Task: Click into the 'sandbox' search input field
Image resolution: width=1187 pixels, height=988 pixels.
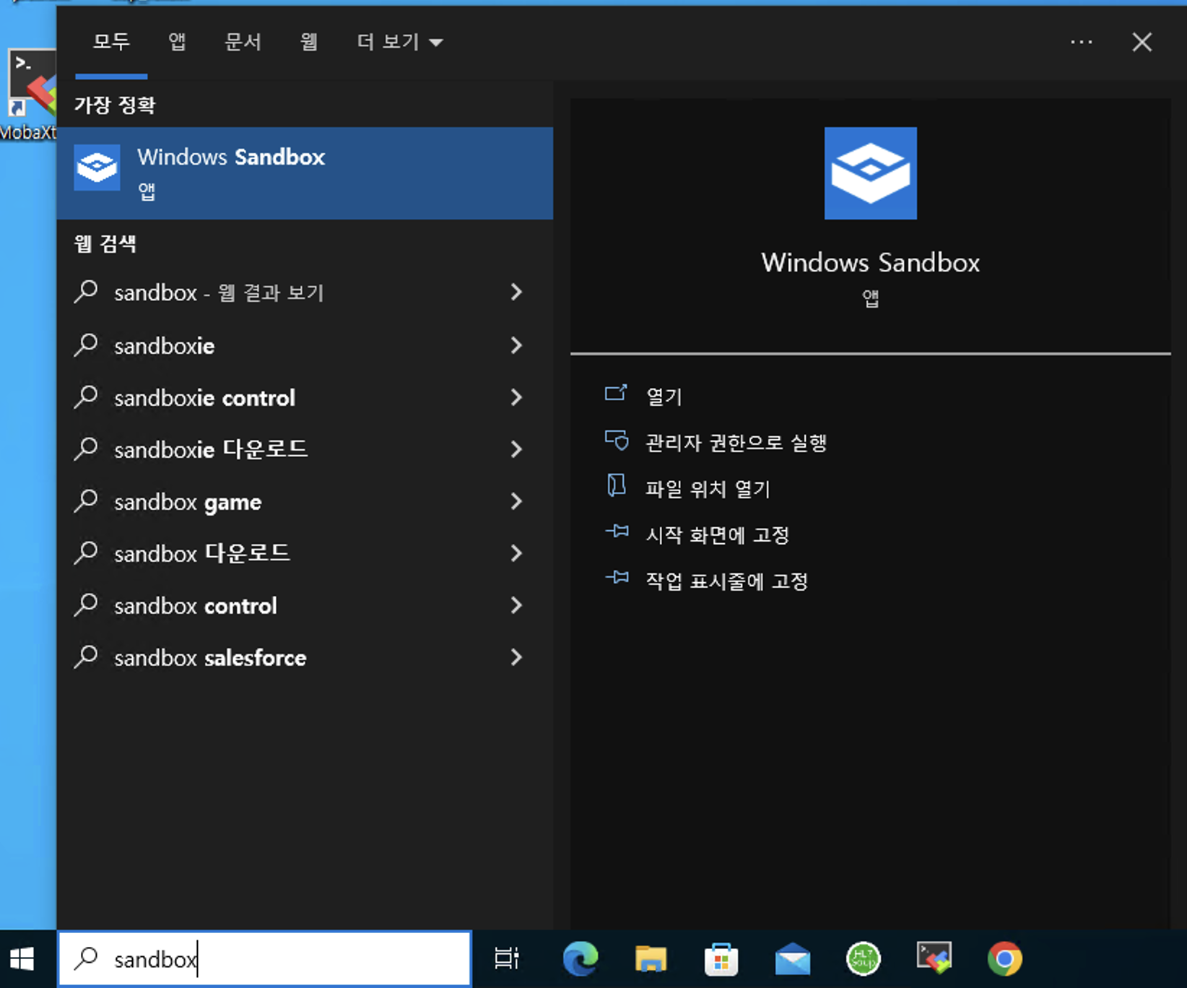Action: 265,959
